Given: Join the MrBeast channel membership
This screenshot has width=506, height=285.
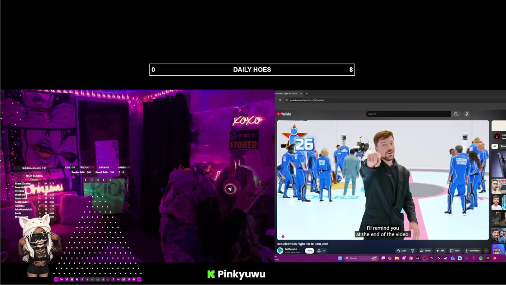Looking at the screenshot, I should 310,251.
